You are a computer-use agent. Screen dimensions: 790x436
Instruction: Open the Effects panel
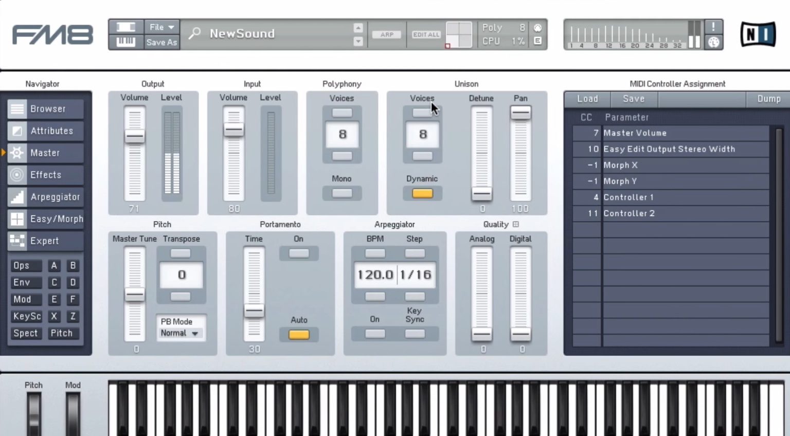click(45, 175)
